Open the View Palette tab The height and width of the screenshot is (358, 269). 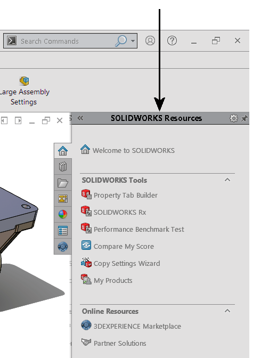[x=63, y=199]
